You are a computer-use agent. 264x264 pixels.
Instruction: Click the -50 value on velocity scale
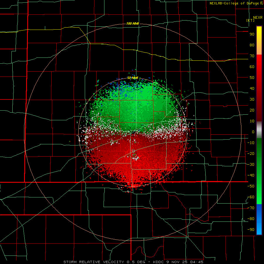tap(251, 186)
